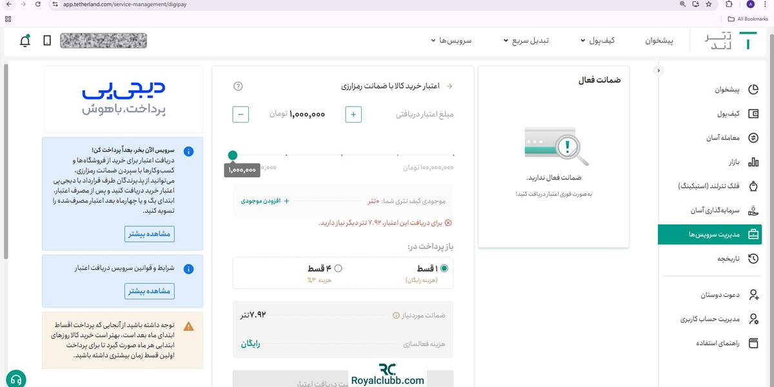Click the support headset icon
The image size is (774, 387).
point(16,378)
